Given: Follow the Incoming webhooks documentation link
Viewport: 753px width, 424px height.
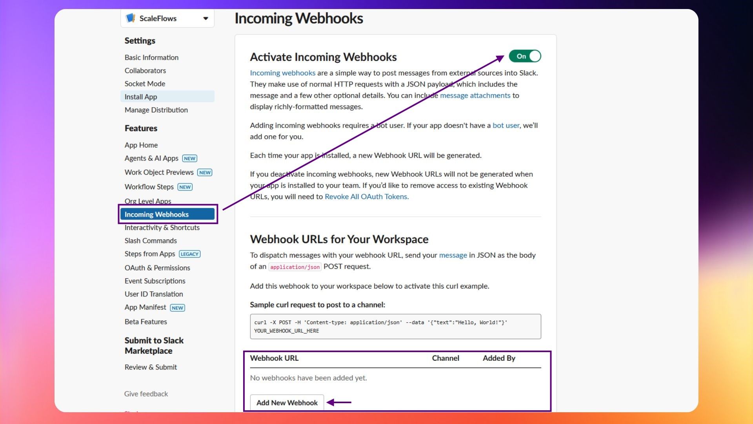Looking at the screenshot, I should 282,73.
